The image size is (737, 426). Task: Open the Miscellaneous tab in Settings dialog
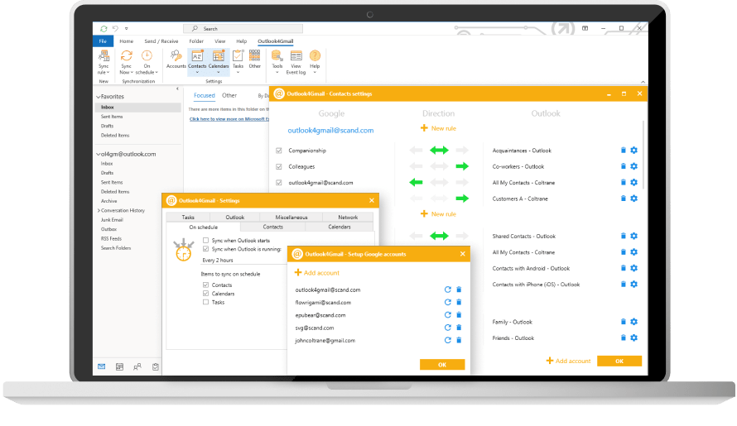(291, 217)
